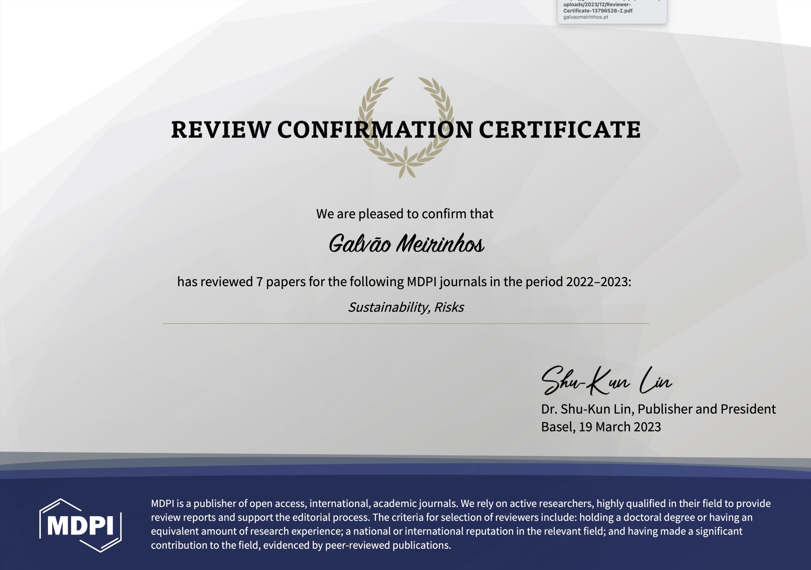
Task: Click "Dr. Shu-Kun Lin, Publisher and President"
Action: pyautogui.click(x=658, y=409)
